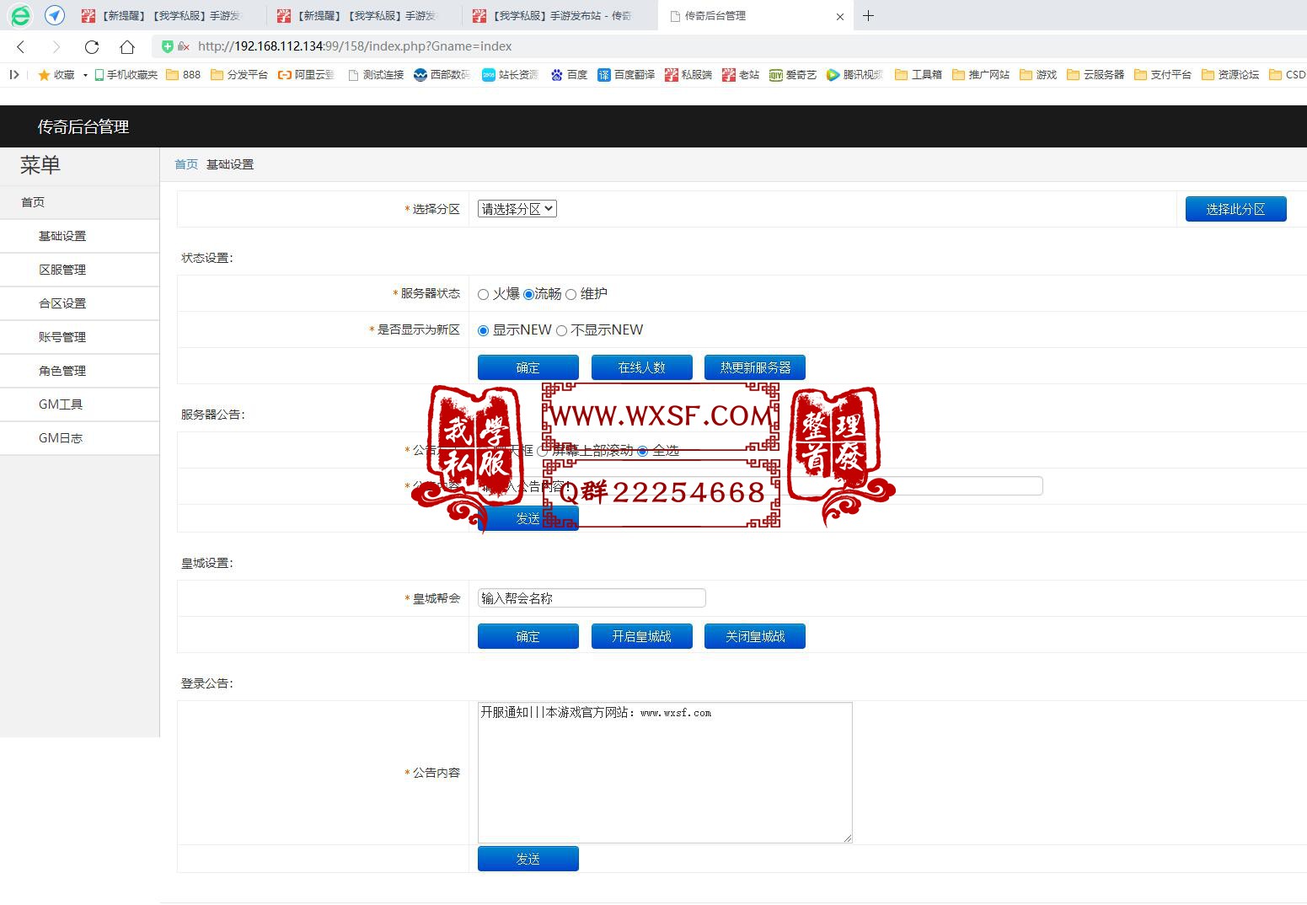Screen dimensions: 1307x905
Task: Select 维护 server status radio
Action: pyautogui.click(x=570, y=294)
